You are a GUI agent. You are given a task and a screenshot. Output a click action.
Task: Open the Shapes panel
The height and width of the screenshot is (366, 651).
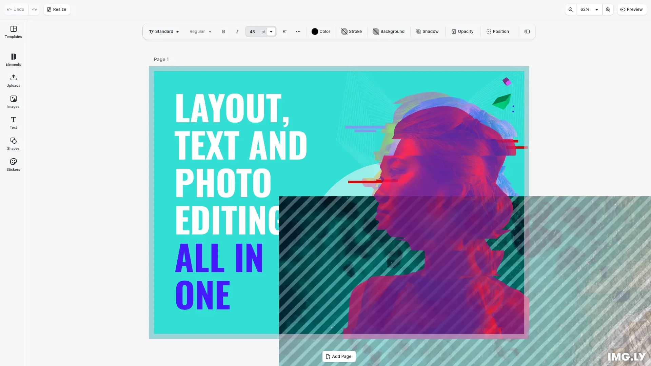pyautogui.click(x=13, y=143)
